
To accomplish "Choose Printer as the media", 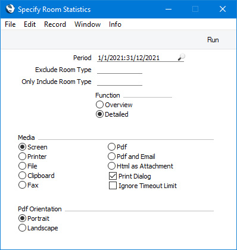I will [22, 157].
